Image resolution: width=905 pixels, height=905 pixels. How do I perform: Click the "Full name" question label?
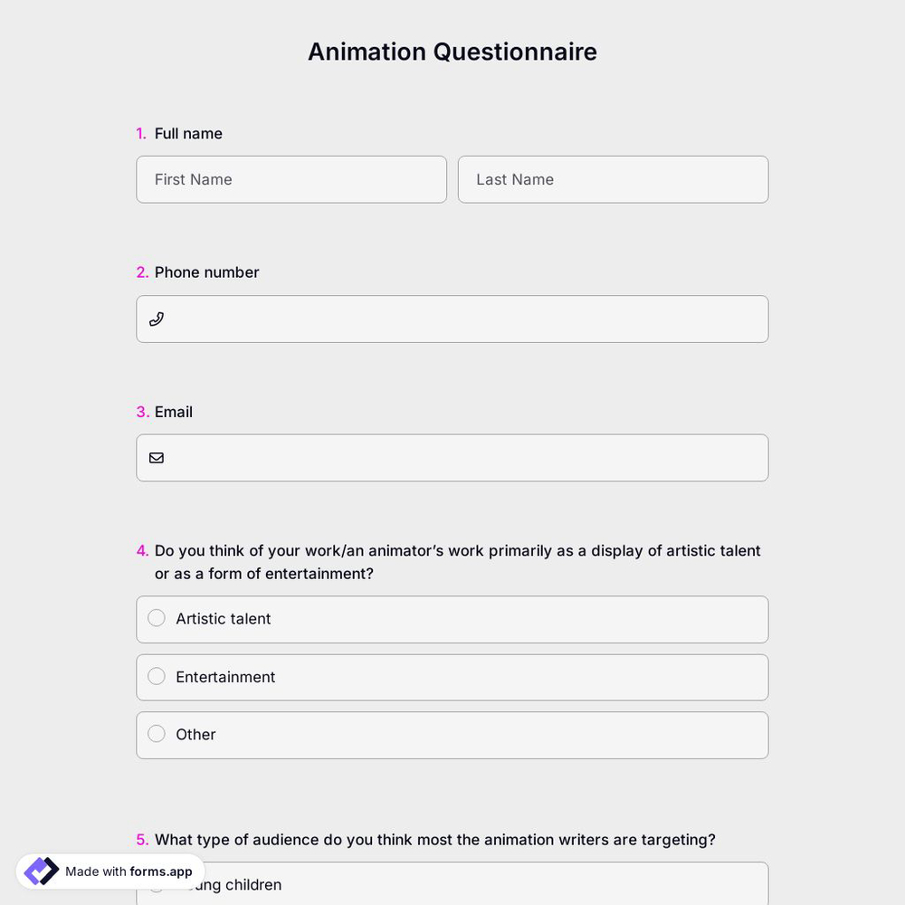point(188,133)
